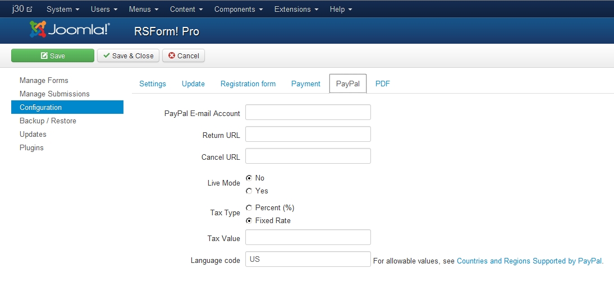Cancel the configuration changes
Viewport: 614px width, 282px height.
tap(184, 56)
